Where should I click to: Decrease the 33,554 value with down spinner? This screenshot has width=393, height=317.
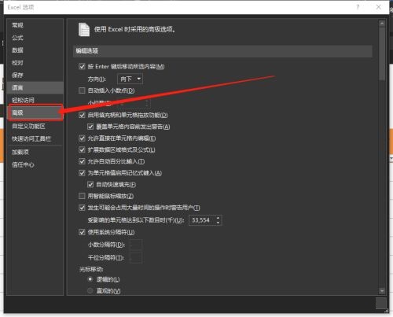[x=219, y=223]
